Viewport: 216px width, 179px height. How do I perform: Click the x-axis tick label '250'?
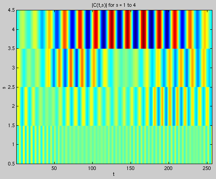207,168
